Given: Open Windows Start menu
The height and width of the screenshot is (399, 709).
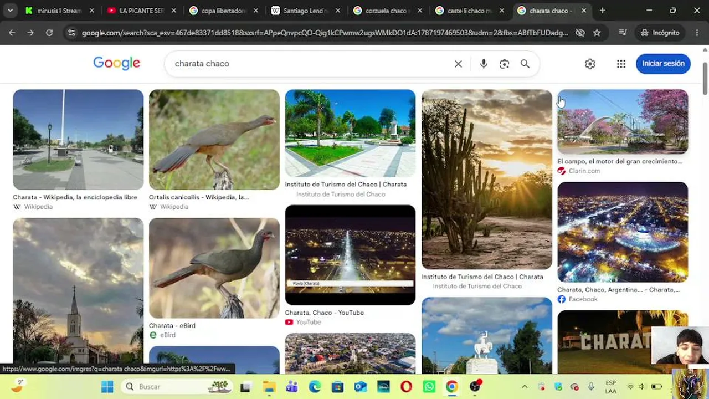Looking at the screenshot, I should coord(107,387).
